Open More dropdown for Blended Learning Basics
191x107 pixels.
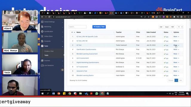176,75
